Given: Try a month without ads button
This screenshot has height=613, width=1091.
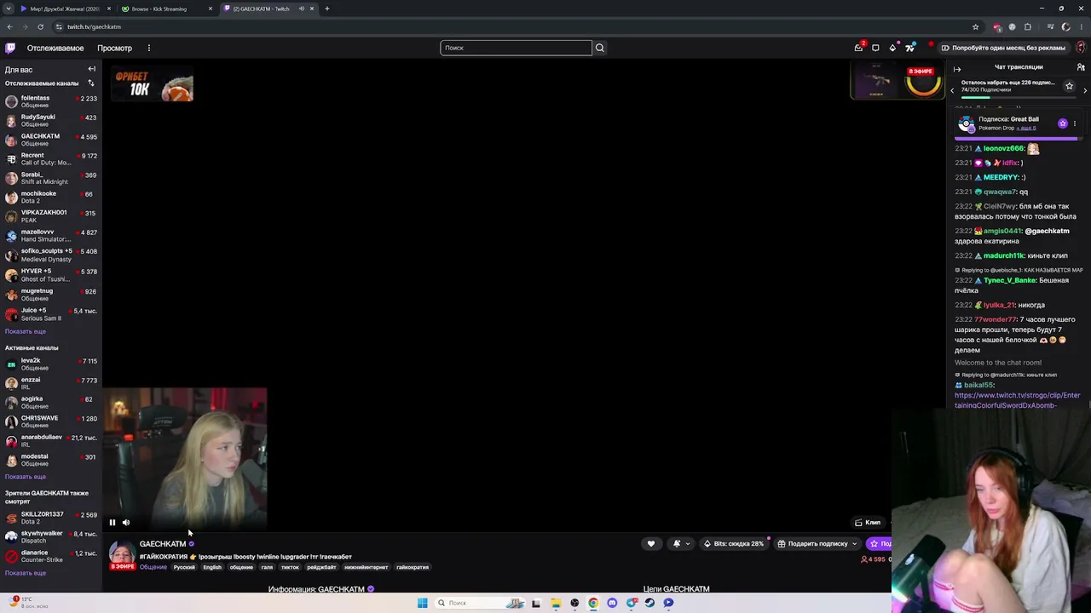Looking at the screenshot, I should [1003, 48].
